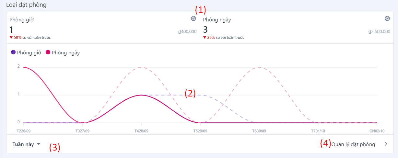Hide the Phòng ngày series via legend label

pos(66,53)
